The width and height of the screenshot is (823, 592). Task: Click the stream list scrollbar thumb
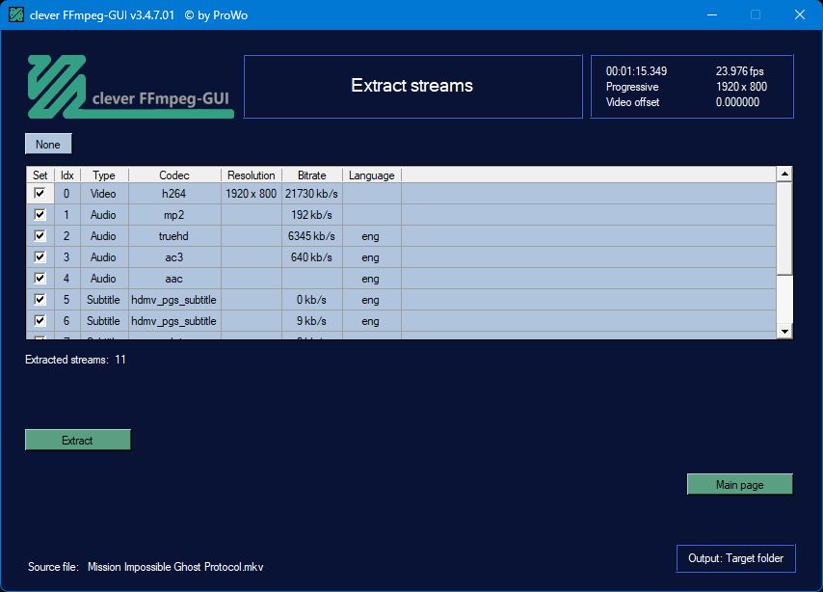click(x=784, y=228)
